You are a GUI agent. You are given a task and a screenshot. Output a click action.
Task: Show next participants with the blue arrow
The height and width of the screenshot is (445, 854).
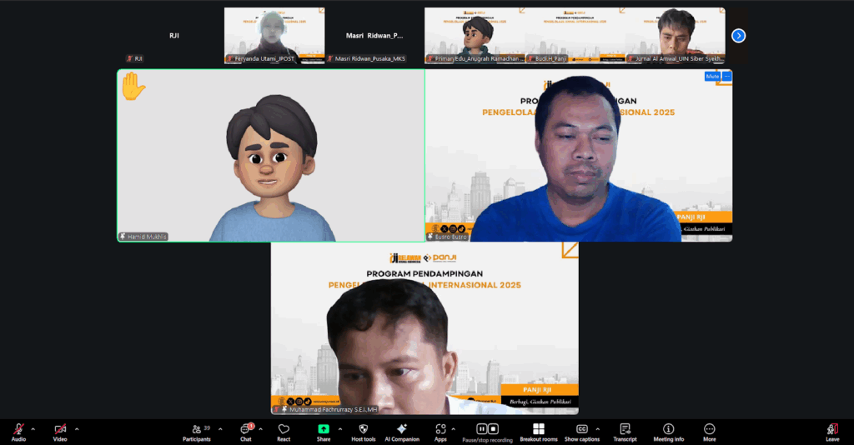pyautogui.click(x=738, y=35)
